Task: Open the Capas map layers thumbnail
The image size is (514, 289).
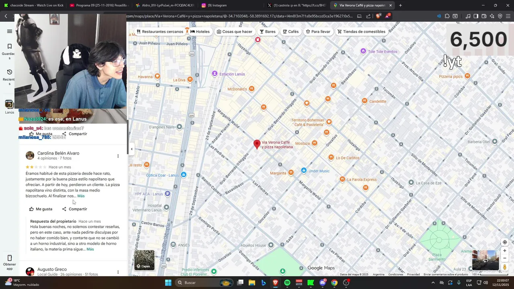Action: point(144,260)
